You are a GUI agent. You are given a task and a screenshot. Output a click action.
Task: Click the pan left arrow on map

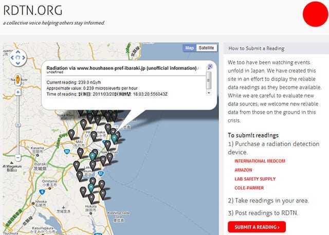click(x=12, y=58)
